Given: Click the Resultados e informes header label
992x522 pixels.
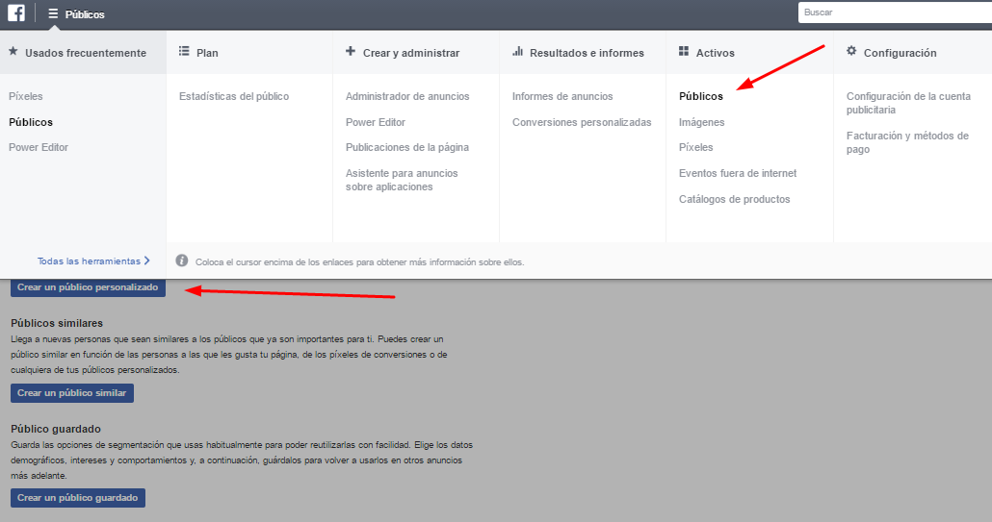Looking at the screenshot, I should pos(587,53).
